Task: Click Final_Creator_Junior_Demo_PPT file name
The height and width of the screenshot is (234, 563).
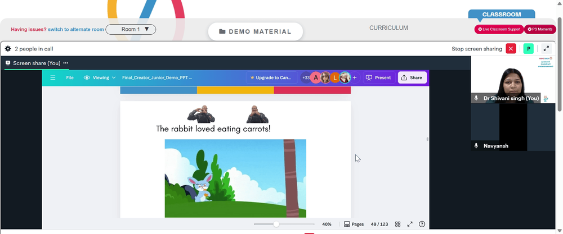Action: (157, 77)
